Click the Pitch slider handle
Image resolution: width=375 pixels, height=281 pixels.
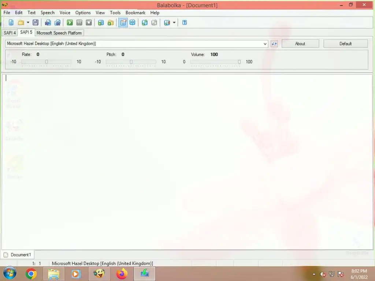click(131, 62)
